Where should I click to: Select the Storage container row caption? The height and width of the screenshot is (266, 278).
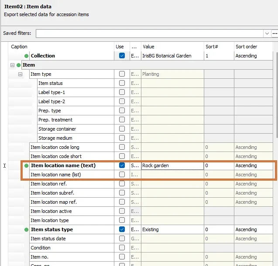(x=76, y=129)
